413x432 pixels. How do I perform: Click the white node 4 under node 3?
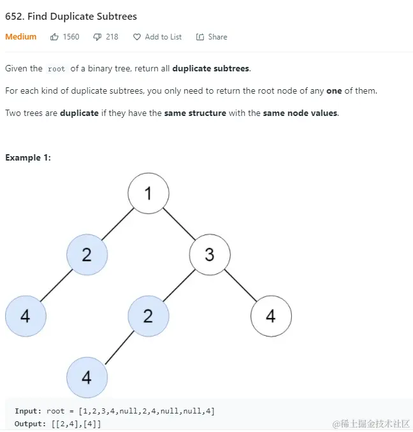pyautogui.click(x=271, y=316)
